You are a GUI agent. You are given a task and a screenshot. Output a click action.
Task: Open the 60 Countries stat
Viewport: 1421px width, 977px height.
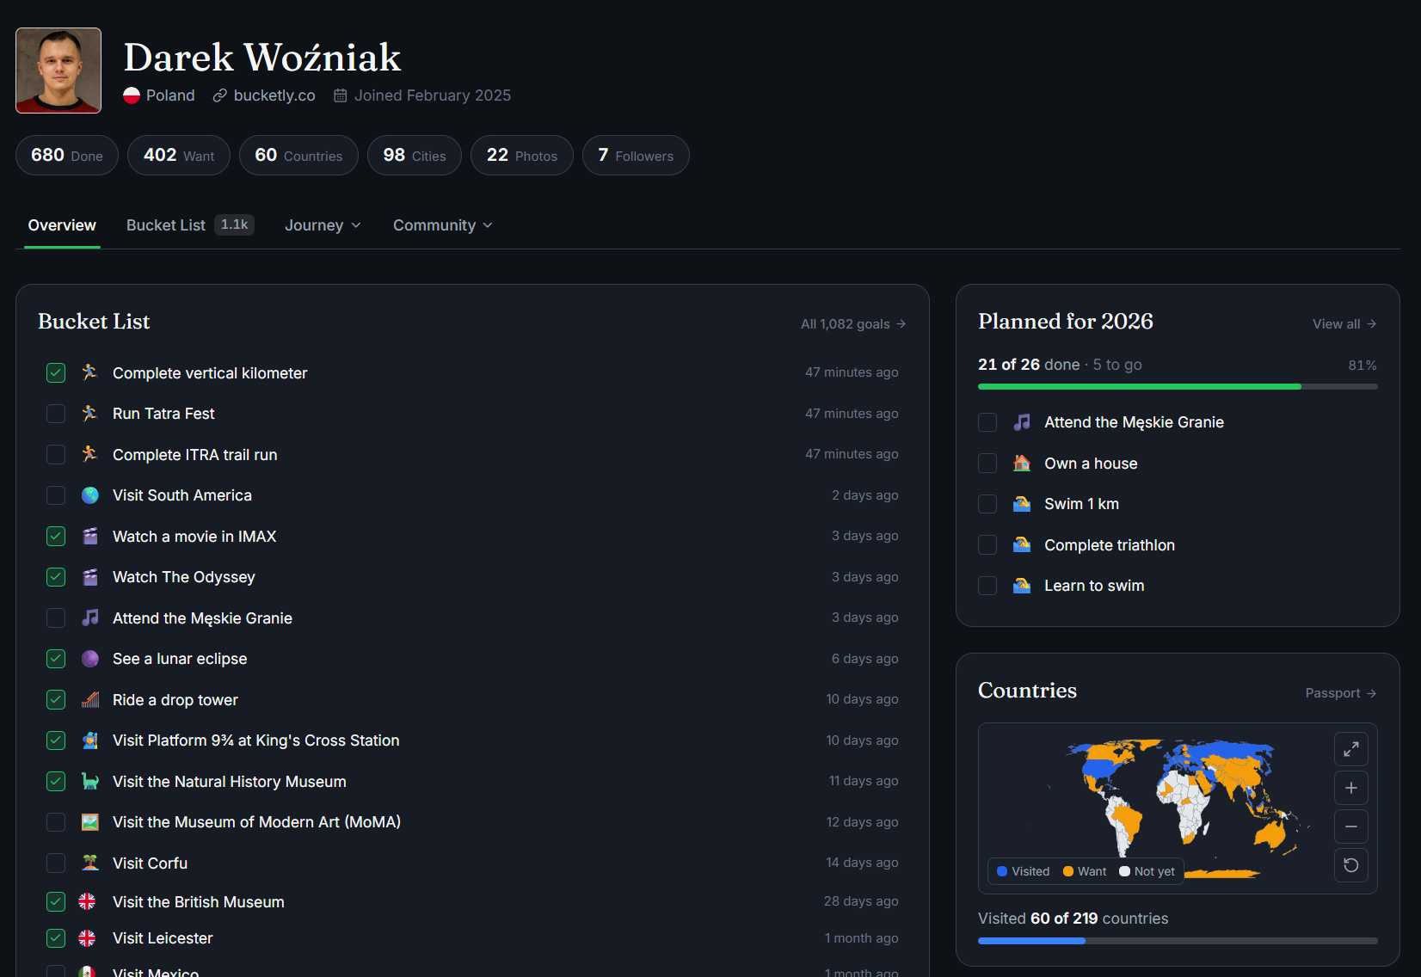click(298, 156)
